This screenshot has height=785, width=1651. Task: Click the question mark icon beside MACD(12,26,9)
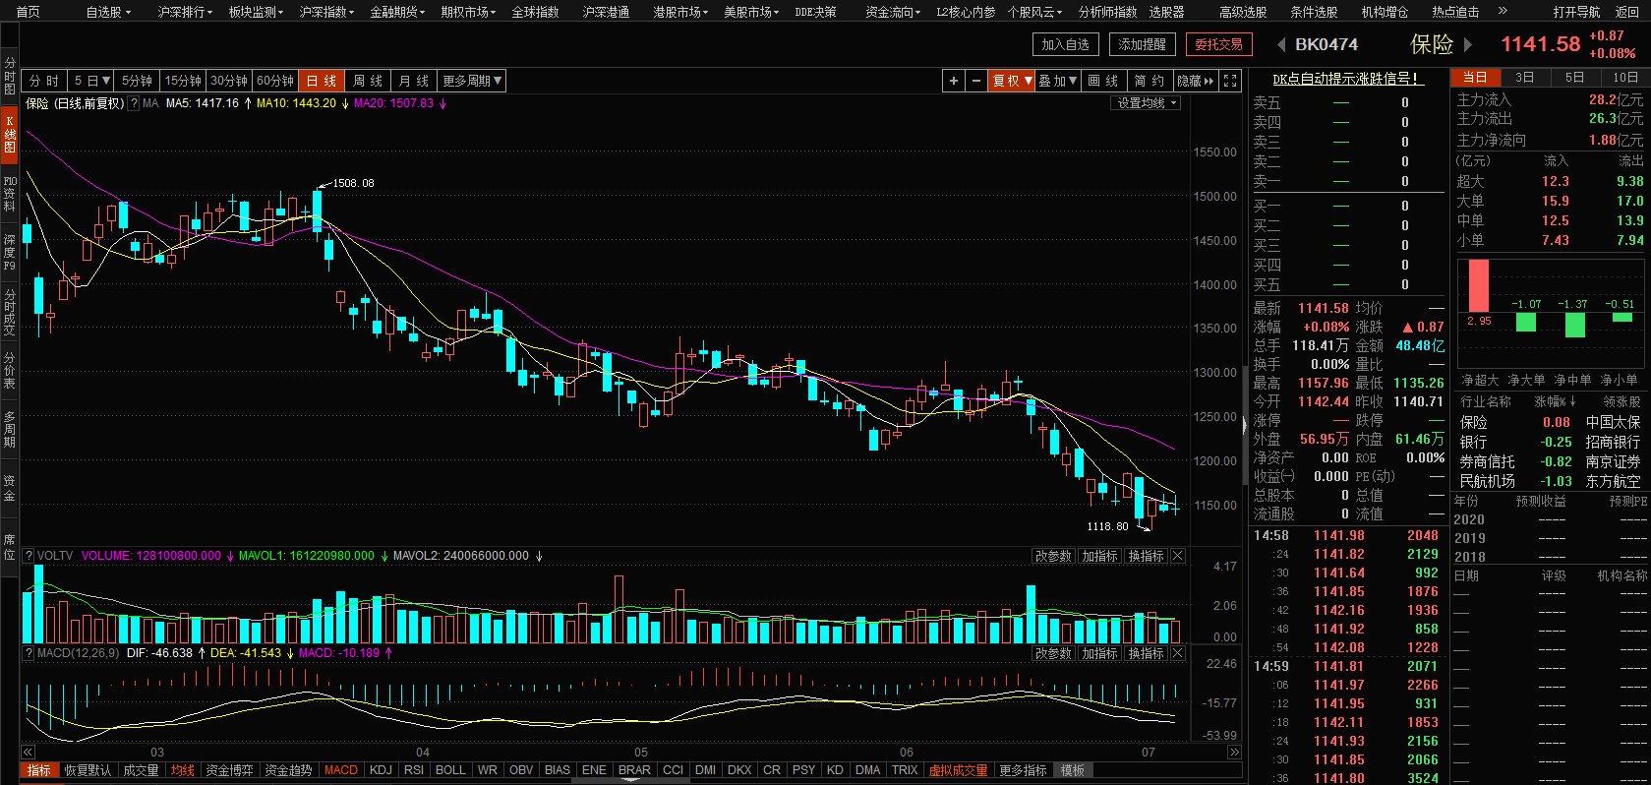[x=29, y=653]
